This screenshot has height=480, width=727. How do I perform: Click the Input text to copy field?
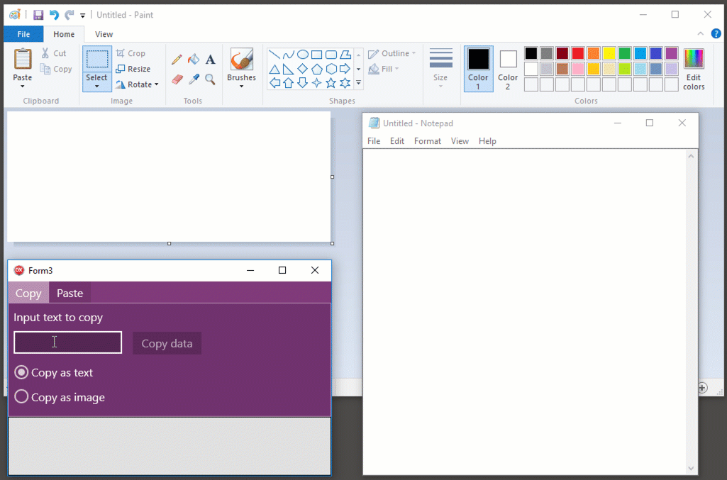[x=67, y=342]
